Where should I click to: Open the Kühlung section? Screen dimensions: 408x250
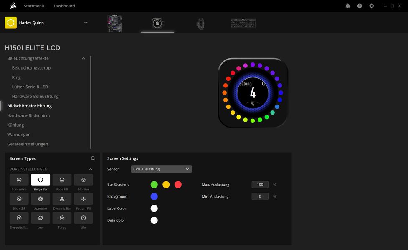click(x=15, y=125)
